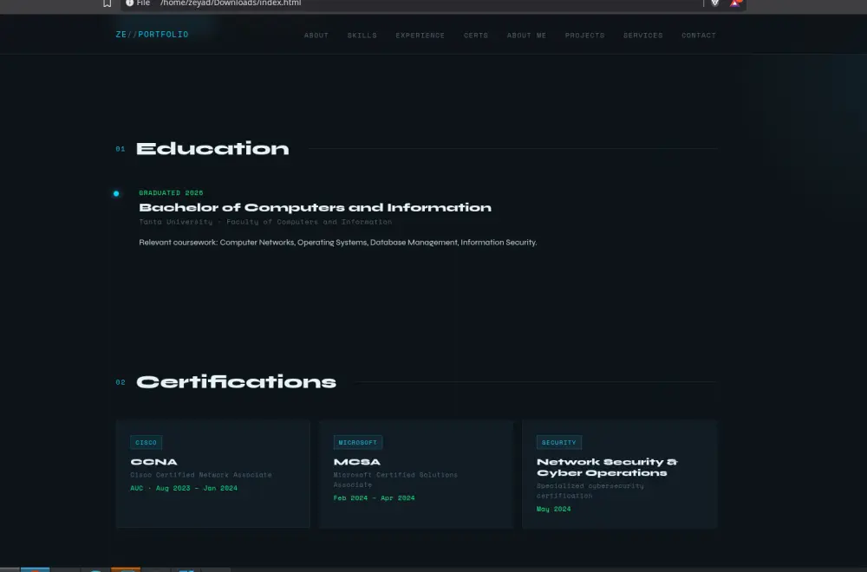Select the MCSA certification title
The image size is (867, 572).
coord(357,462)
